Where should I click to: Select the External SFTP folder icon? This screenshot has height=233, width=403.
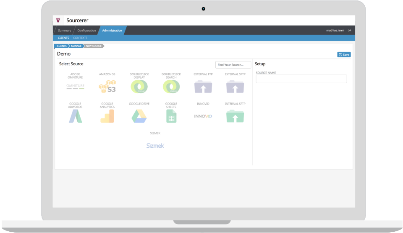235,87
